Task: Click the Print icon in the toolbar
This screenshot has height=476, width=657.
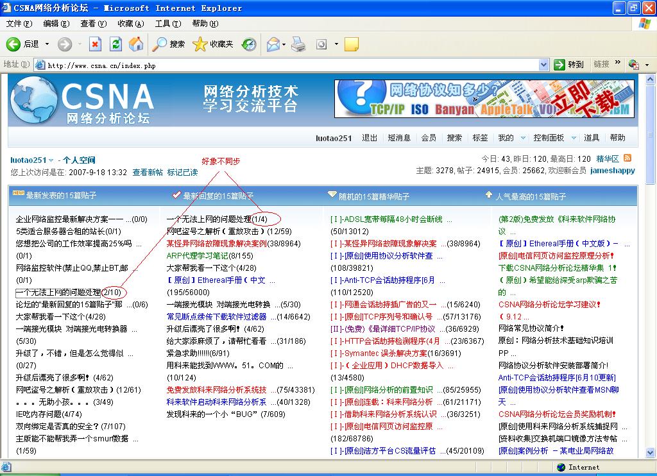Action: tap(298, 44)
